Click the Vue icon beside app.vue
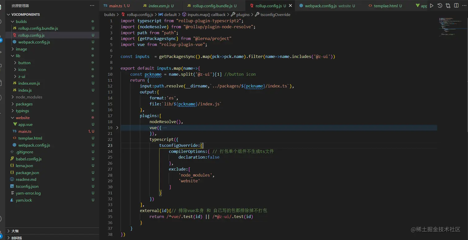This screenshot has height=240, width=468. click(15, 124)
